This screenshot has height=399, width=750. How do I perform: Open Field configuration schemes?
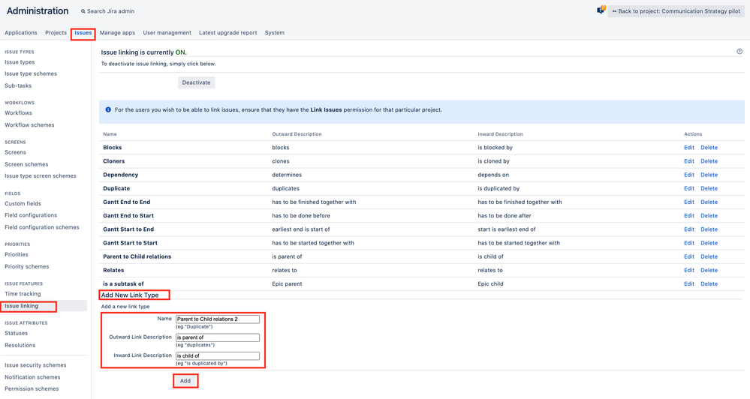(42, 227)
